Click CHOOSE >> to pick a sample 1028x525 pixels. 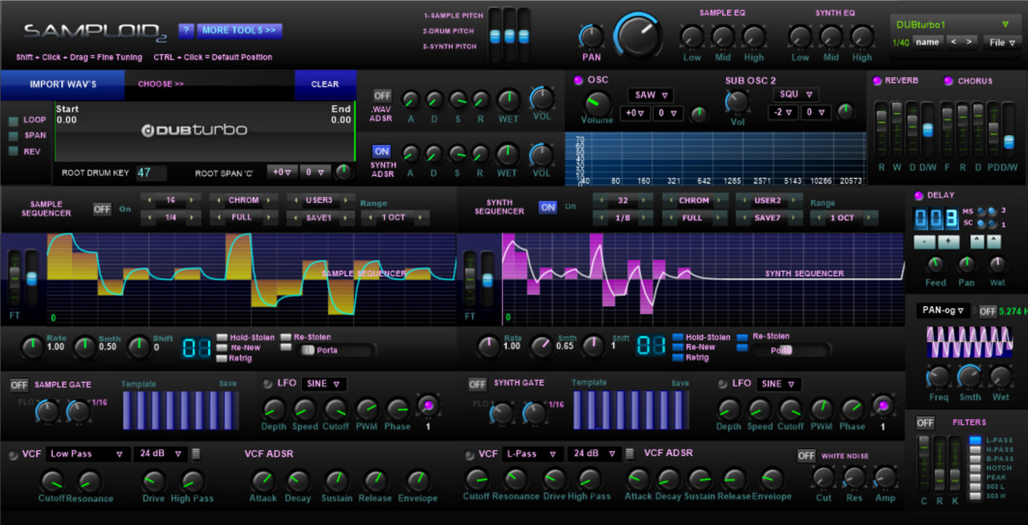tap(161, 83)
